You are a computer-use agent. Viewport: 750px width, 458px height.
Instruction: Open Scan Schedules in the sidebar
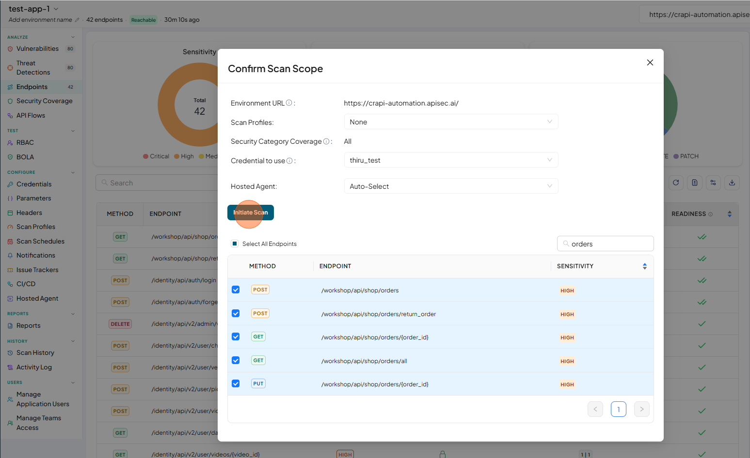(x=40, y=242)
